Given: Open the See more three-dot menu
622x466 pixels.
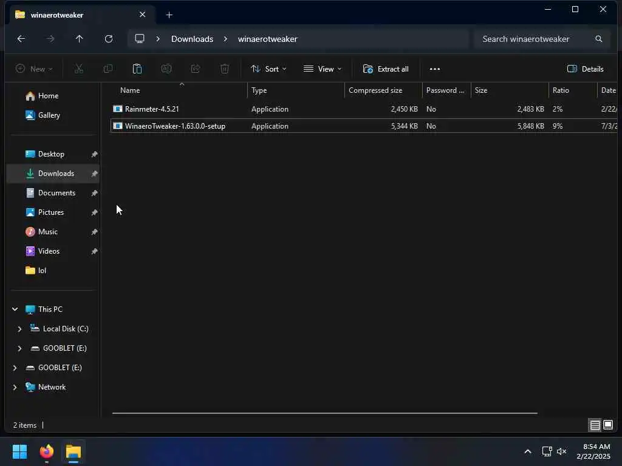Looking at the screenshot, I should pyautogui.click(x=435, y=69).
